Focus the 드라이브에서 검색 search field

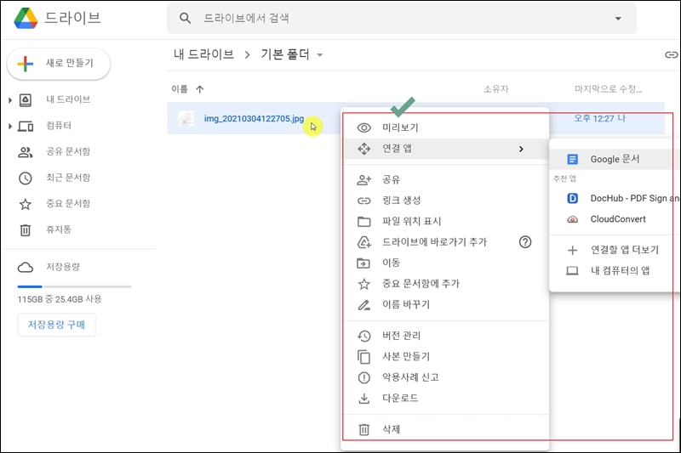pyautogui.click(x=402, y=18)
